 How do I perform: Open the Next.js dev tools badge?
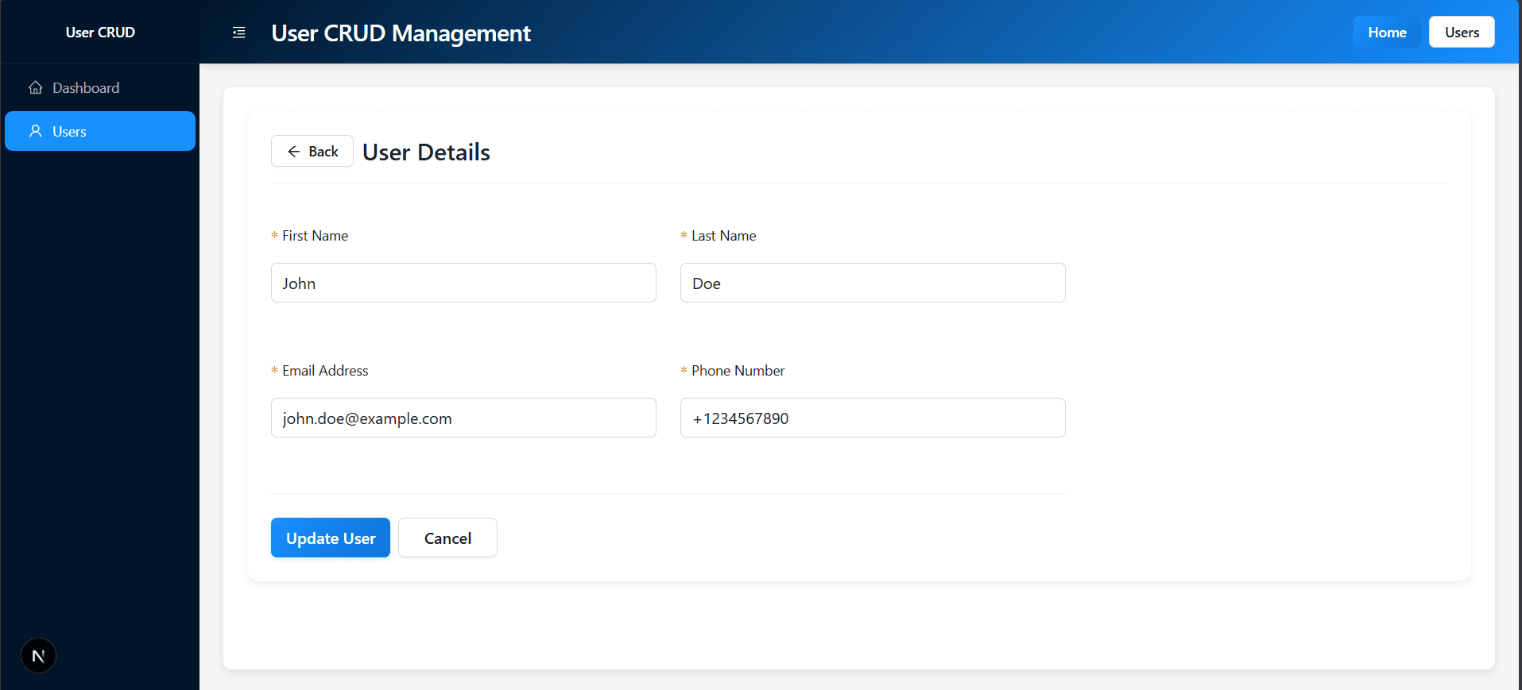38,656
